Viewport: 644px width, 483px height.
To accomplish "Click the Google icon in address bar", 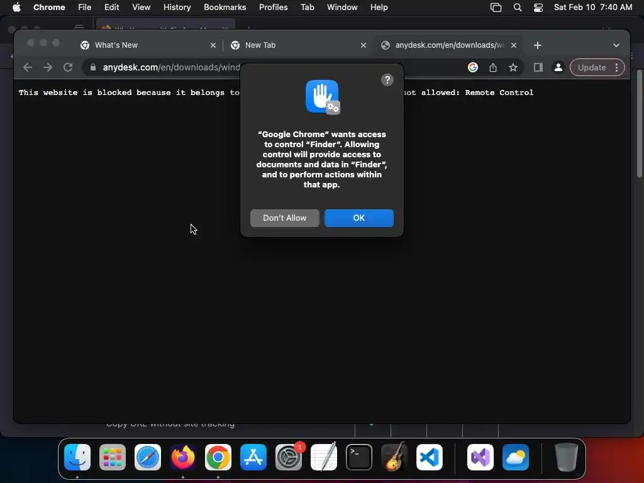I will 473,67.
